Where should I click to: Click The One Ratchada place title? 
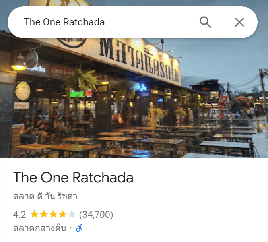pos(73,178)
